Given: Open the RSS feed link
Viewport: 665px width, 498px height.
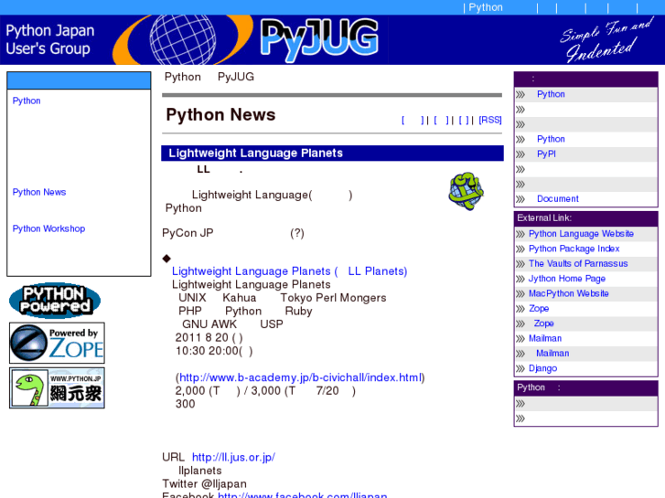Looking at the screenshot, I should pos(490,120).
